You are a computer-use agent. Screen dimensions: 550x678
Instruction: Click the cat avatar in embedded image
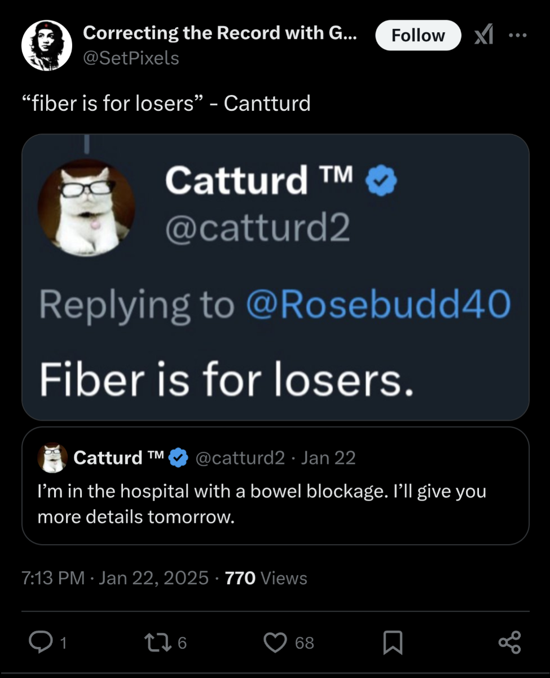tap(86, 207)
